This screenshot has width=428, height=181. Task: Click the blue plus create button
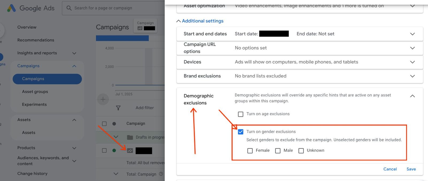pos(103,100)
